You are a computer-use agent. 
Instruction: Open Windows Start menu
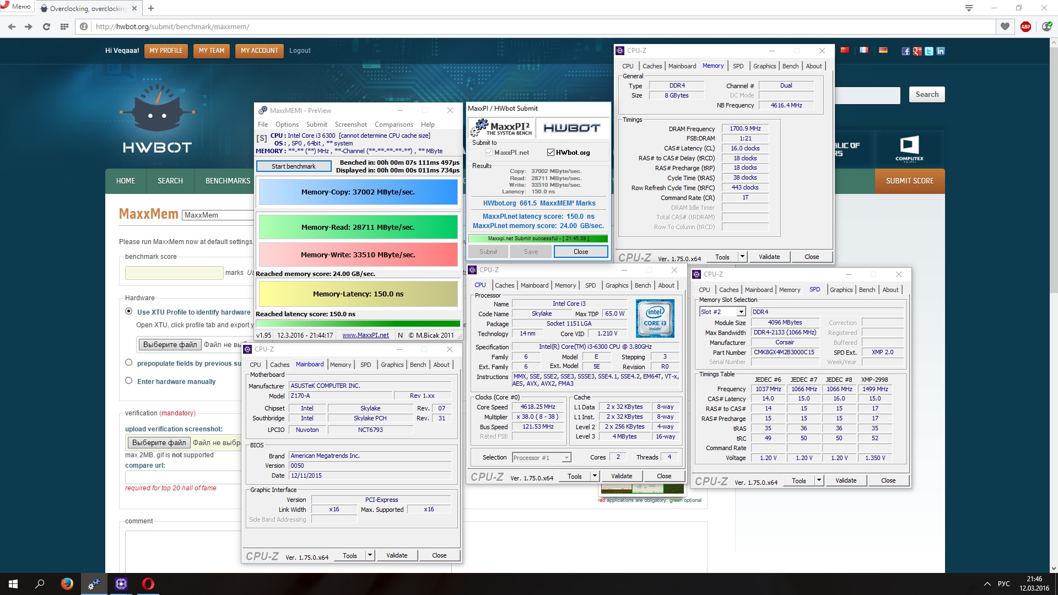pos(13,584)
